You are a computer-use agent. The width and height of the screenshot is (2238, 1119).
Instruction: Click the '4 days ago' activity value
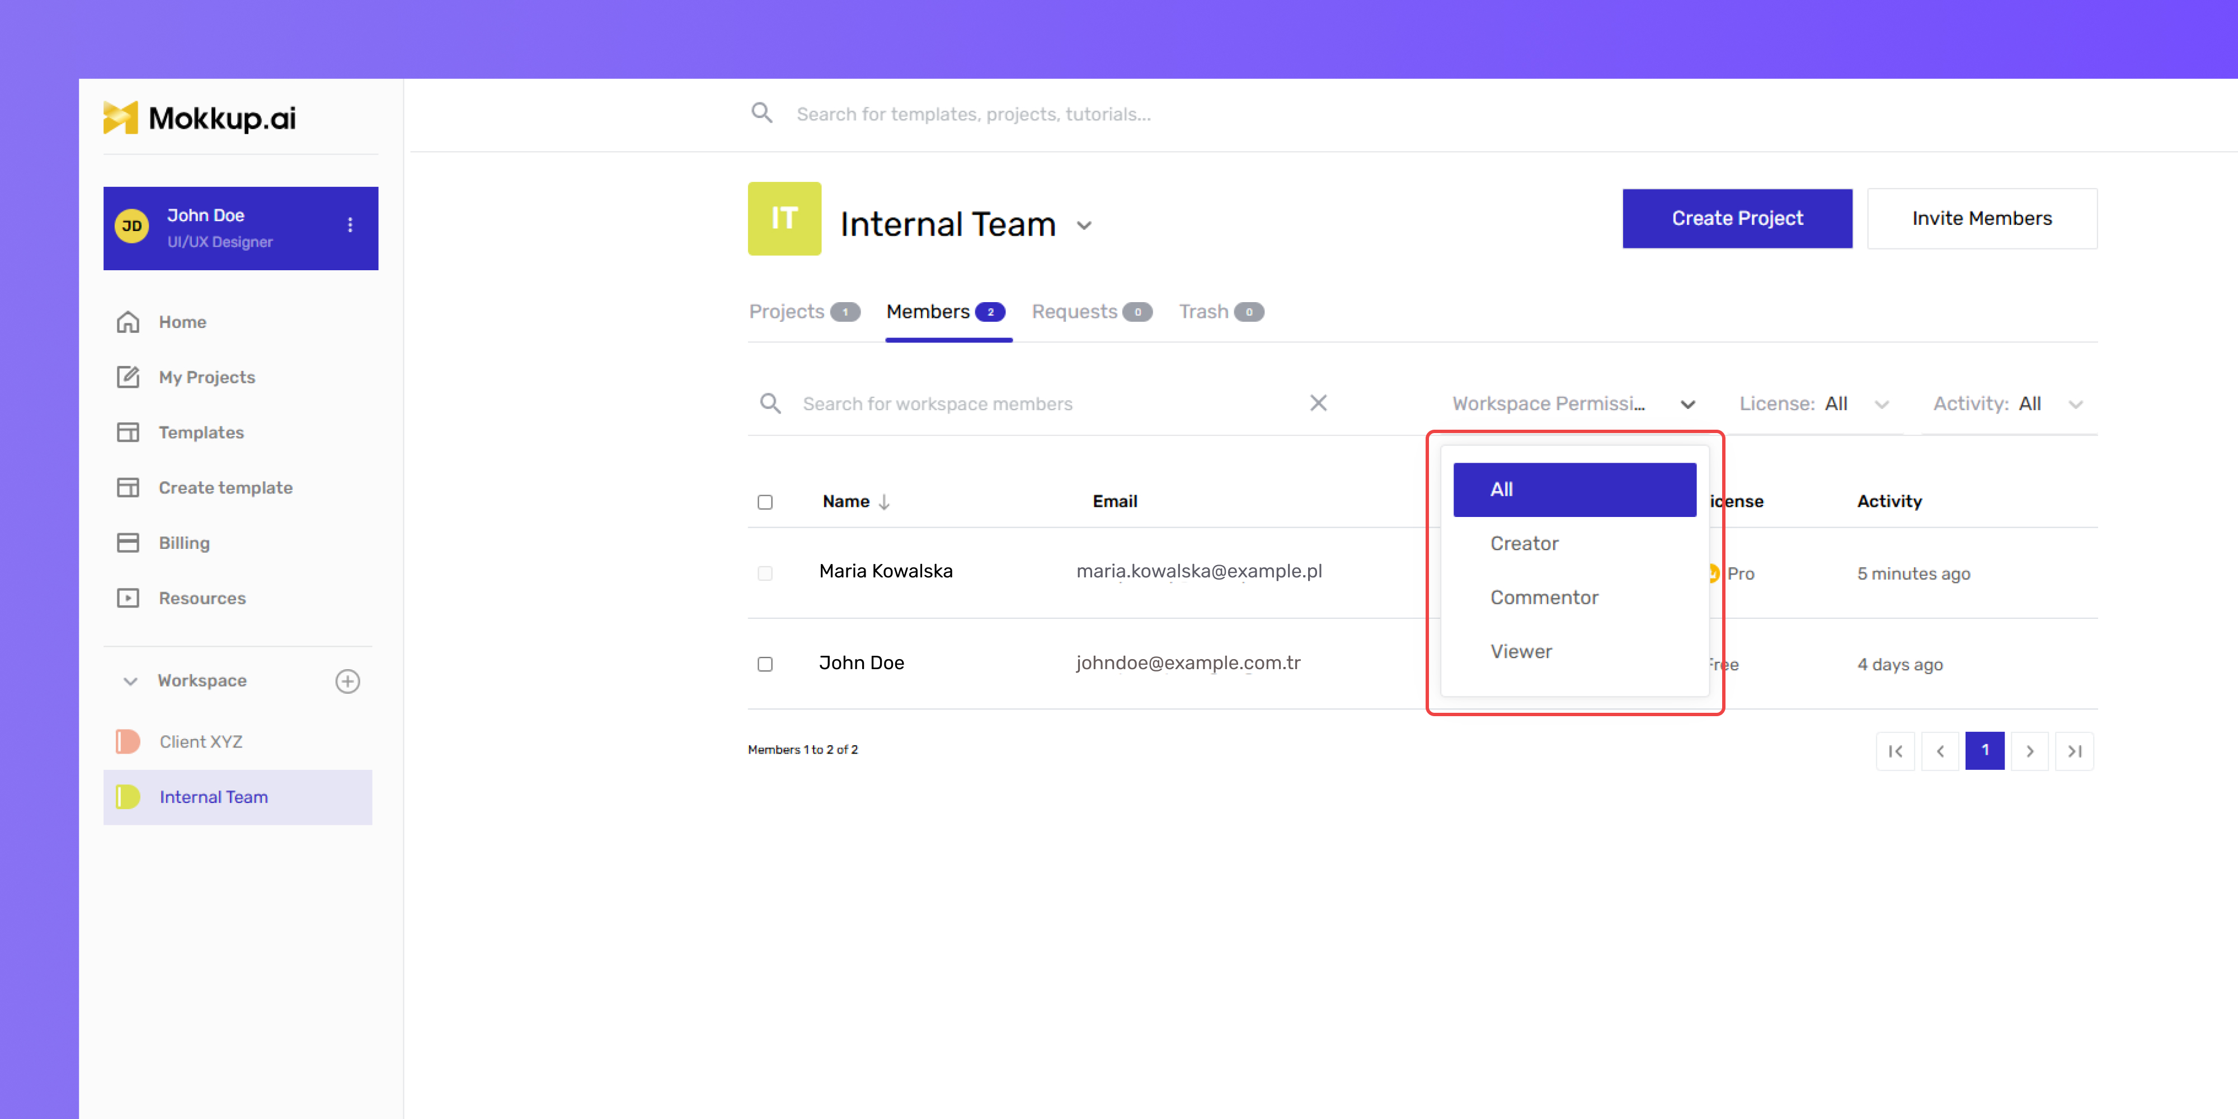coord(1899,665)
